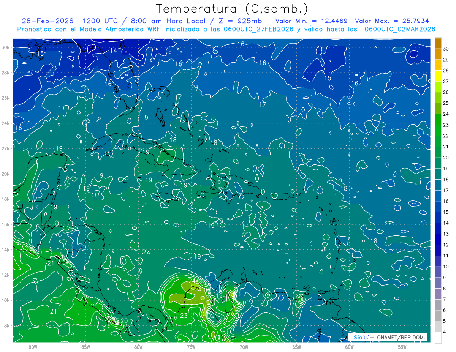Image resolution: width=456 pixels, height=352 pixels.
Task: Click the purple color bar segment between 8 and 9
Action: pos(439,283)
